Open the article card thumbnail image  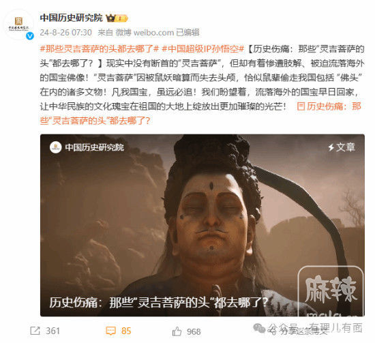click(x=202, y=225)
